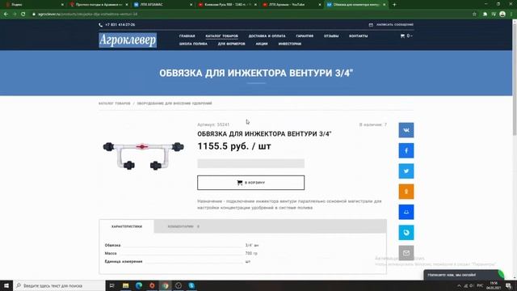
Task: Open the Windows Start menu
Action: [x=6, y=285]
